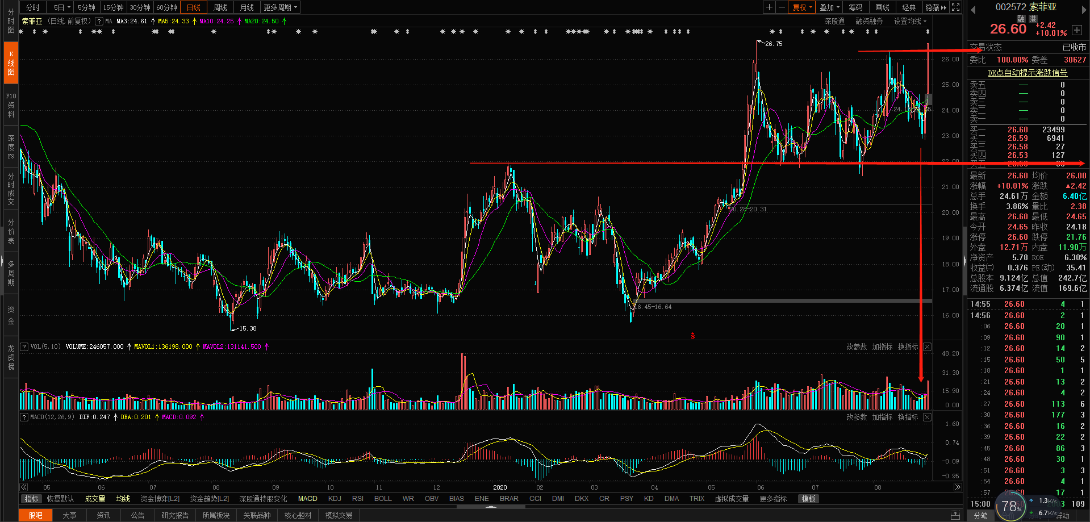Viewport: 1090px width, 522px height.
Task: Open F10资料 sidebar panel
Action: [11, 105]
